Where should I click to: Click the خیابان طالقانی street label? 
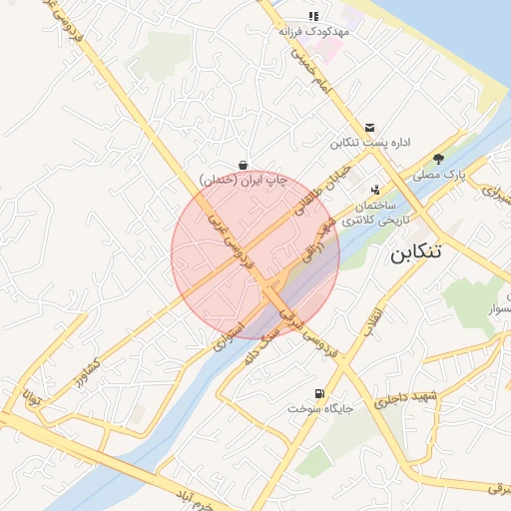pyautogui.click(x=323, y=190)
